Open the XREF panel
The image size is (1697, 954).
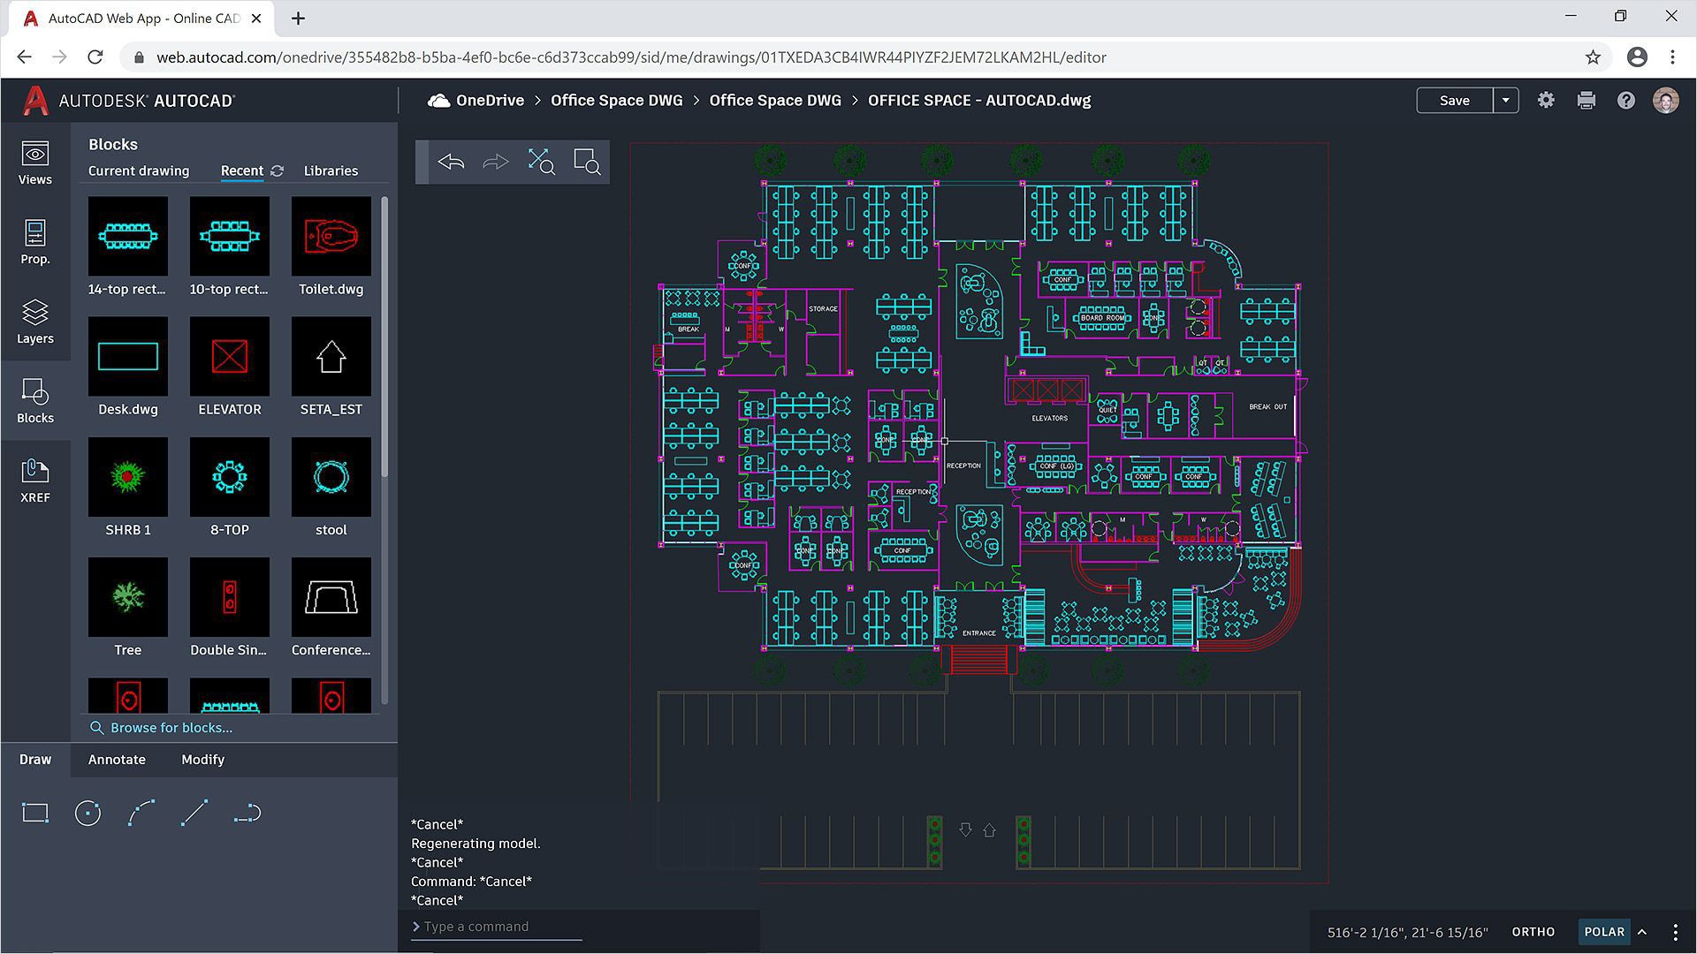[34, 481]
